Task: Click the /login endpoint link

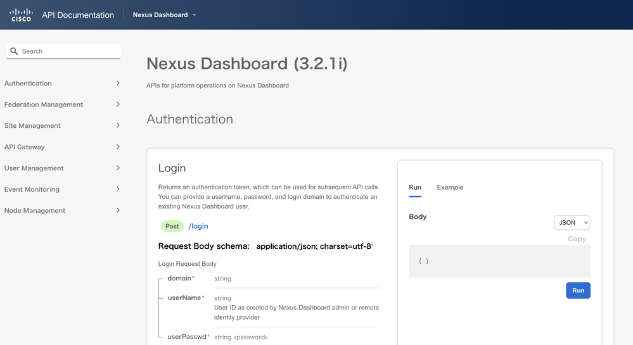Action: (x=198, y=226)
